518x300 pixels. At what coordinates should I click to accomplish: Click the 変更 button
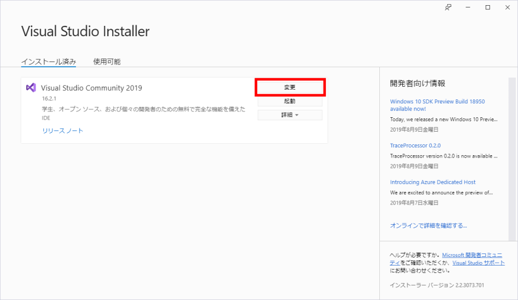pyautogui.click(x=290, y=87)
